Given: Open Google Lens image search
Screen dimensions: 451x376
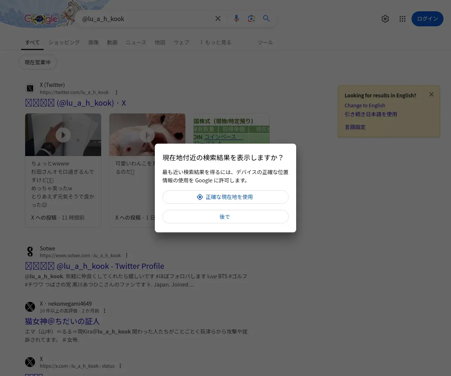Looking at the screenshot, I should click(251, 18).
